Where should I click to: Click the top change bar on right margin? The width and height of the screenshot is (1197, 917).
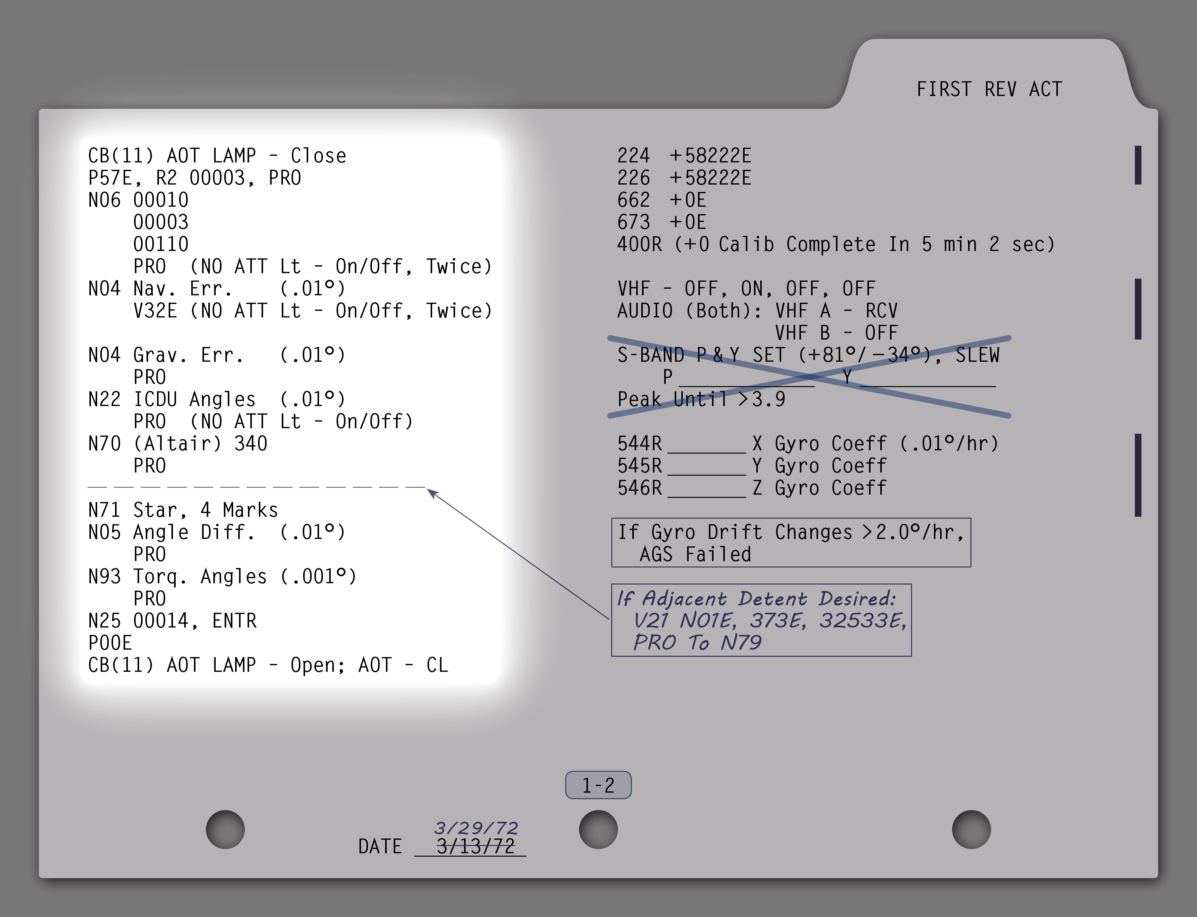1138,165
